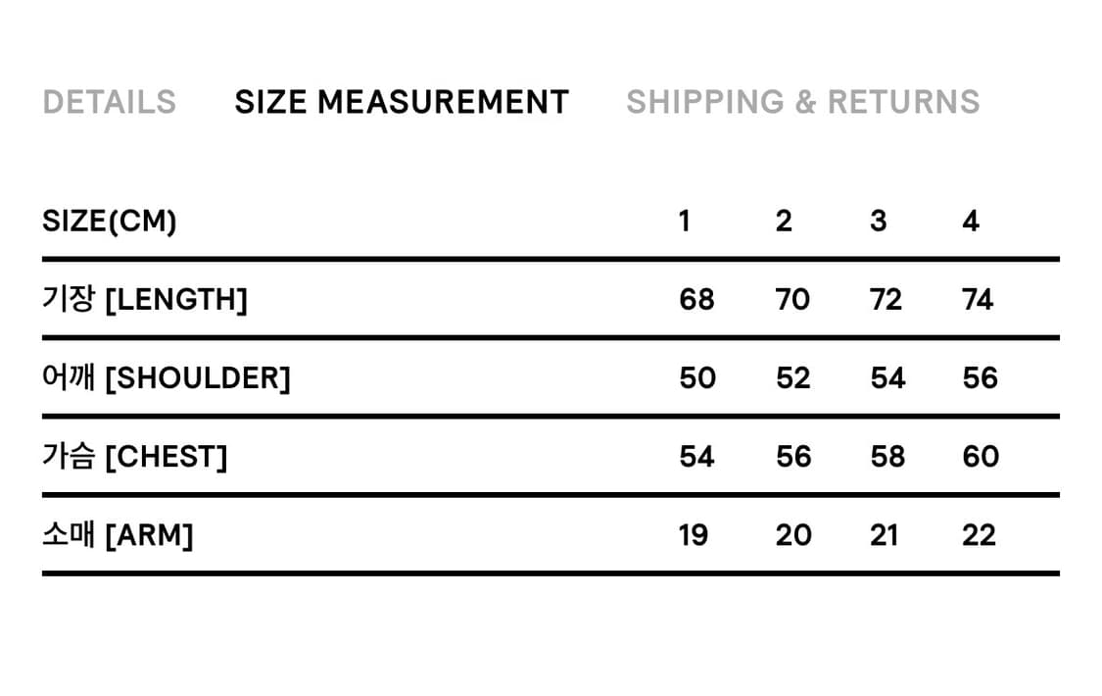Viewport: 1102px width, 696px height.
Task: Click the 소매 [ARM] row label
Action: point(118,535)
